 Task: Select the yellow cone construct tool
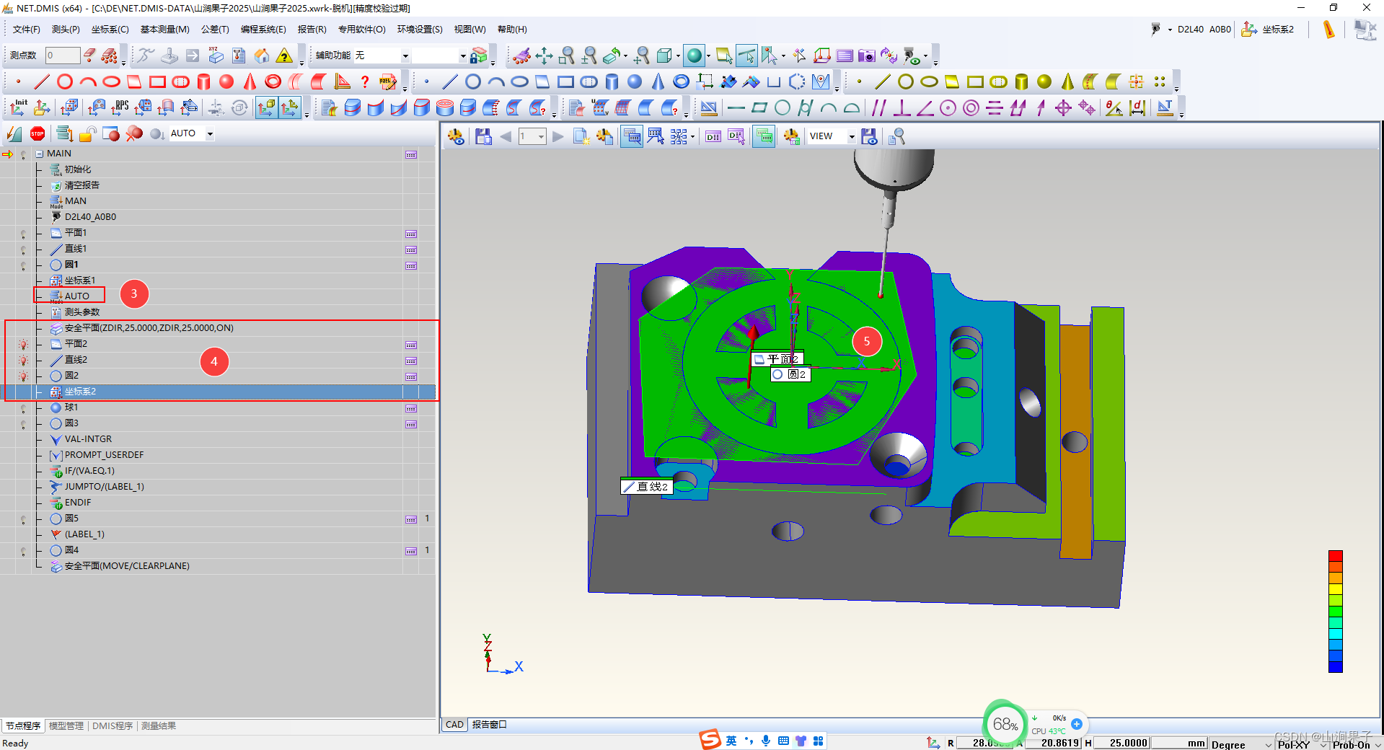pyautogui.click(x=1067, y=81)
